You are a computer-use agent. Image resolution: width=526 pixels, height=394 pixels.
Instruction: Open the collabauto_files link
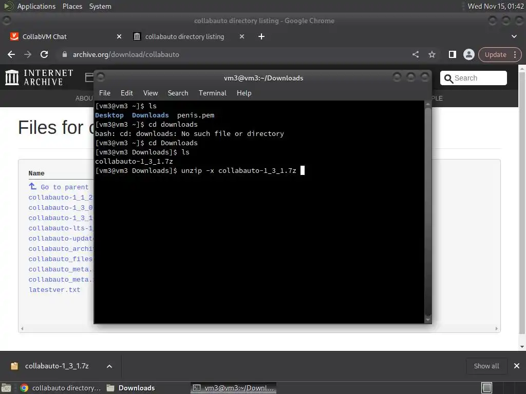(x=61, y=259)
